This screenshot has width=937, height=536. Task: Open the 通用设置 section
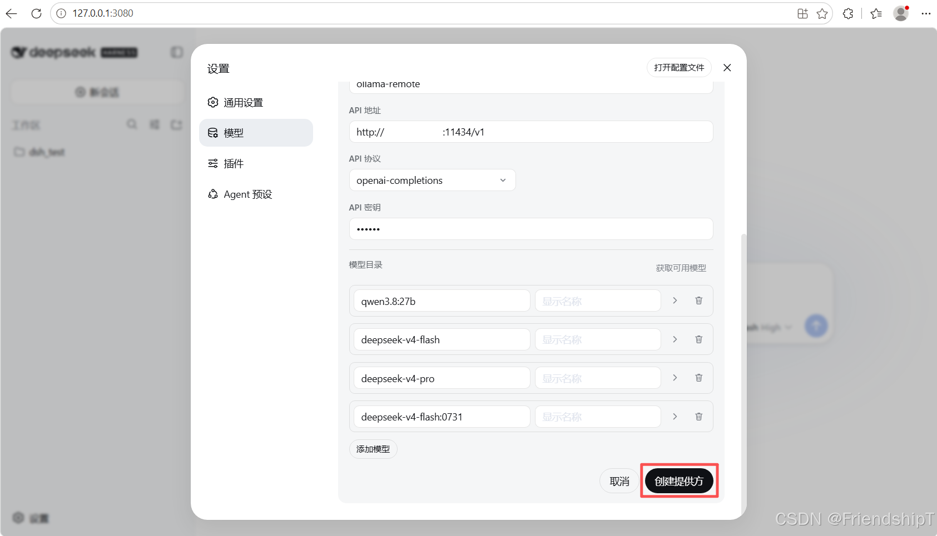pyautogui.click(x=256, y=102)
